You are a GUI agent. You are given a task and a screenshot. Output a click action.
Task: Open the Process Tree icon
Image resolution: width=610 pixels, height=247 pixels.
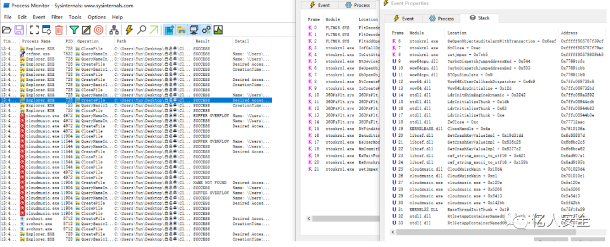114,29
